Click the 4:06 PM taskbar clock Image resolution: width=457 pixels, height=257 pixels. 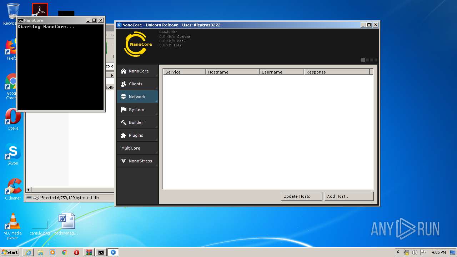[x=438, y=252]
